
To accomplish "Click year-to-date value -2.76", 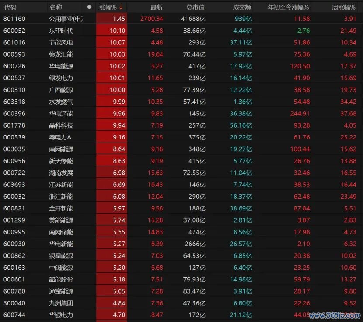I will [302, 31].
